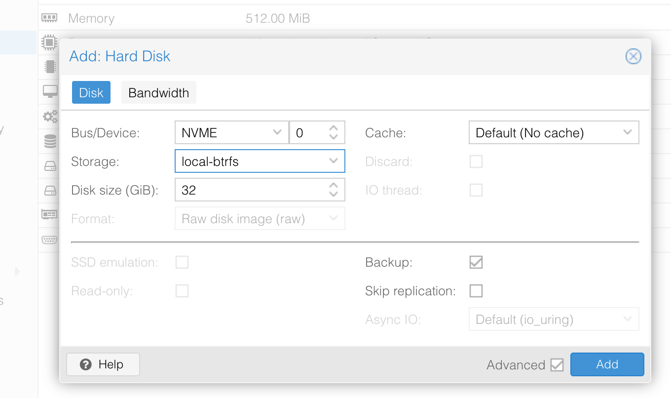Click the upper hard disk drive icon
The width and height of the screenshot is (671, 398).
tap(50, 167)
